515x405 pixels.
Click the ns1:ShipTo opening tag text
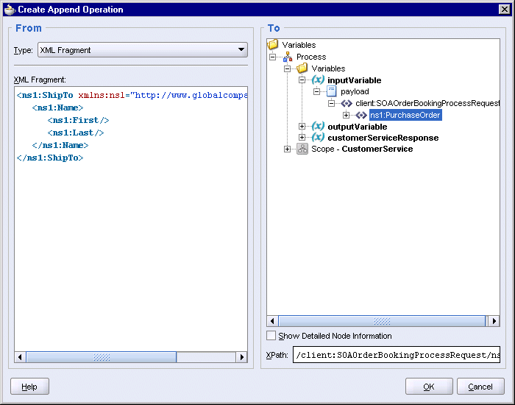[45, 95]
